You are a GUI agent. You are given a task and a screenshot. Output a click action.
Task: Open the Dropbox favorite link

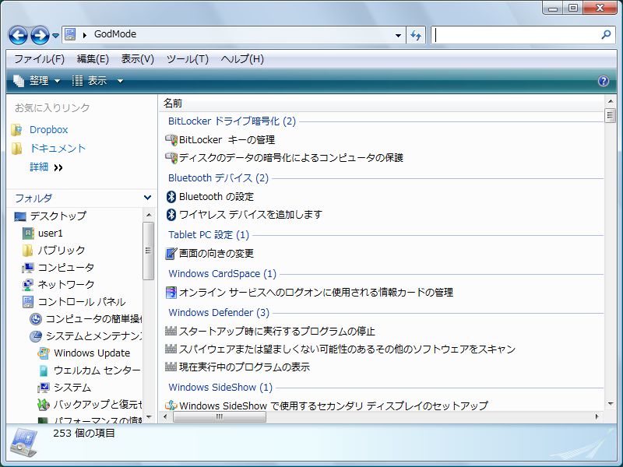48,130
